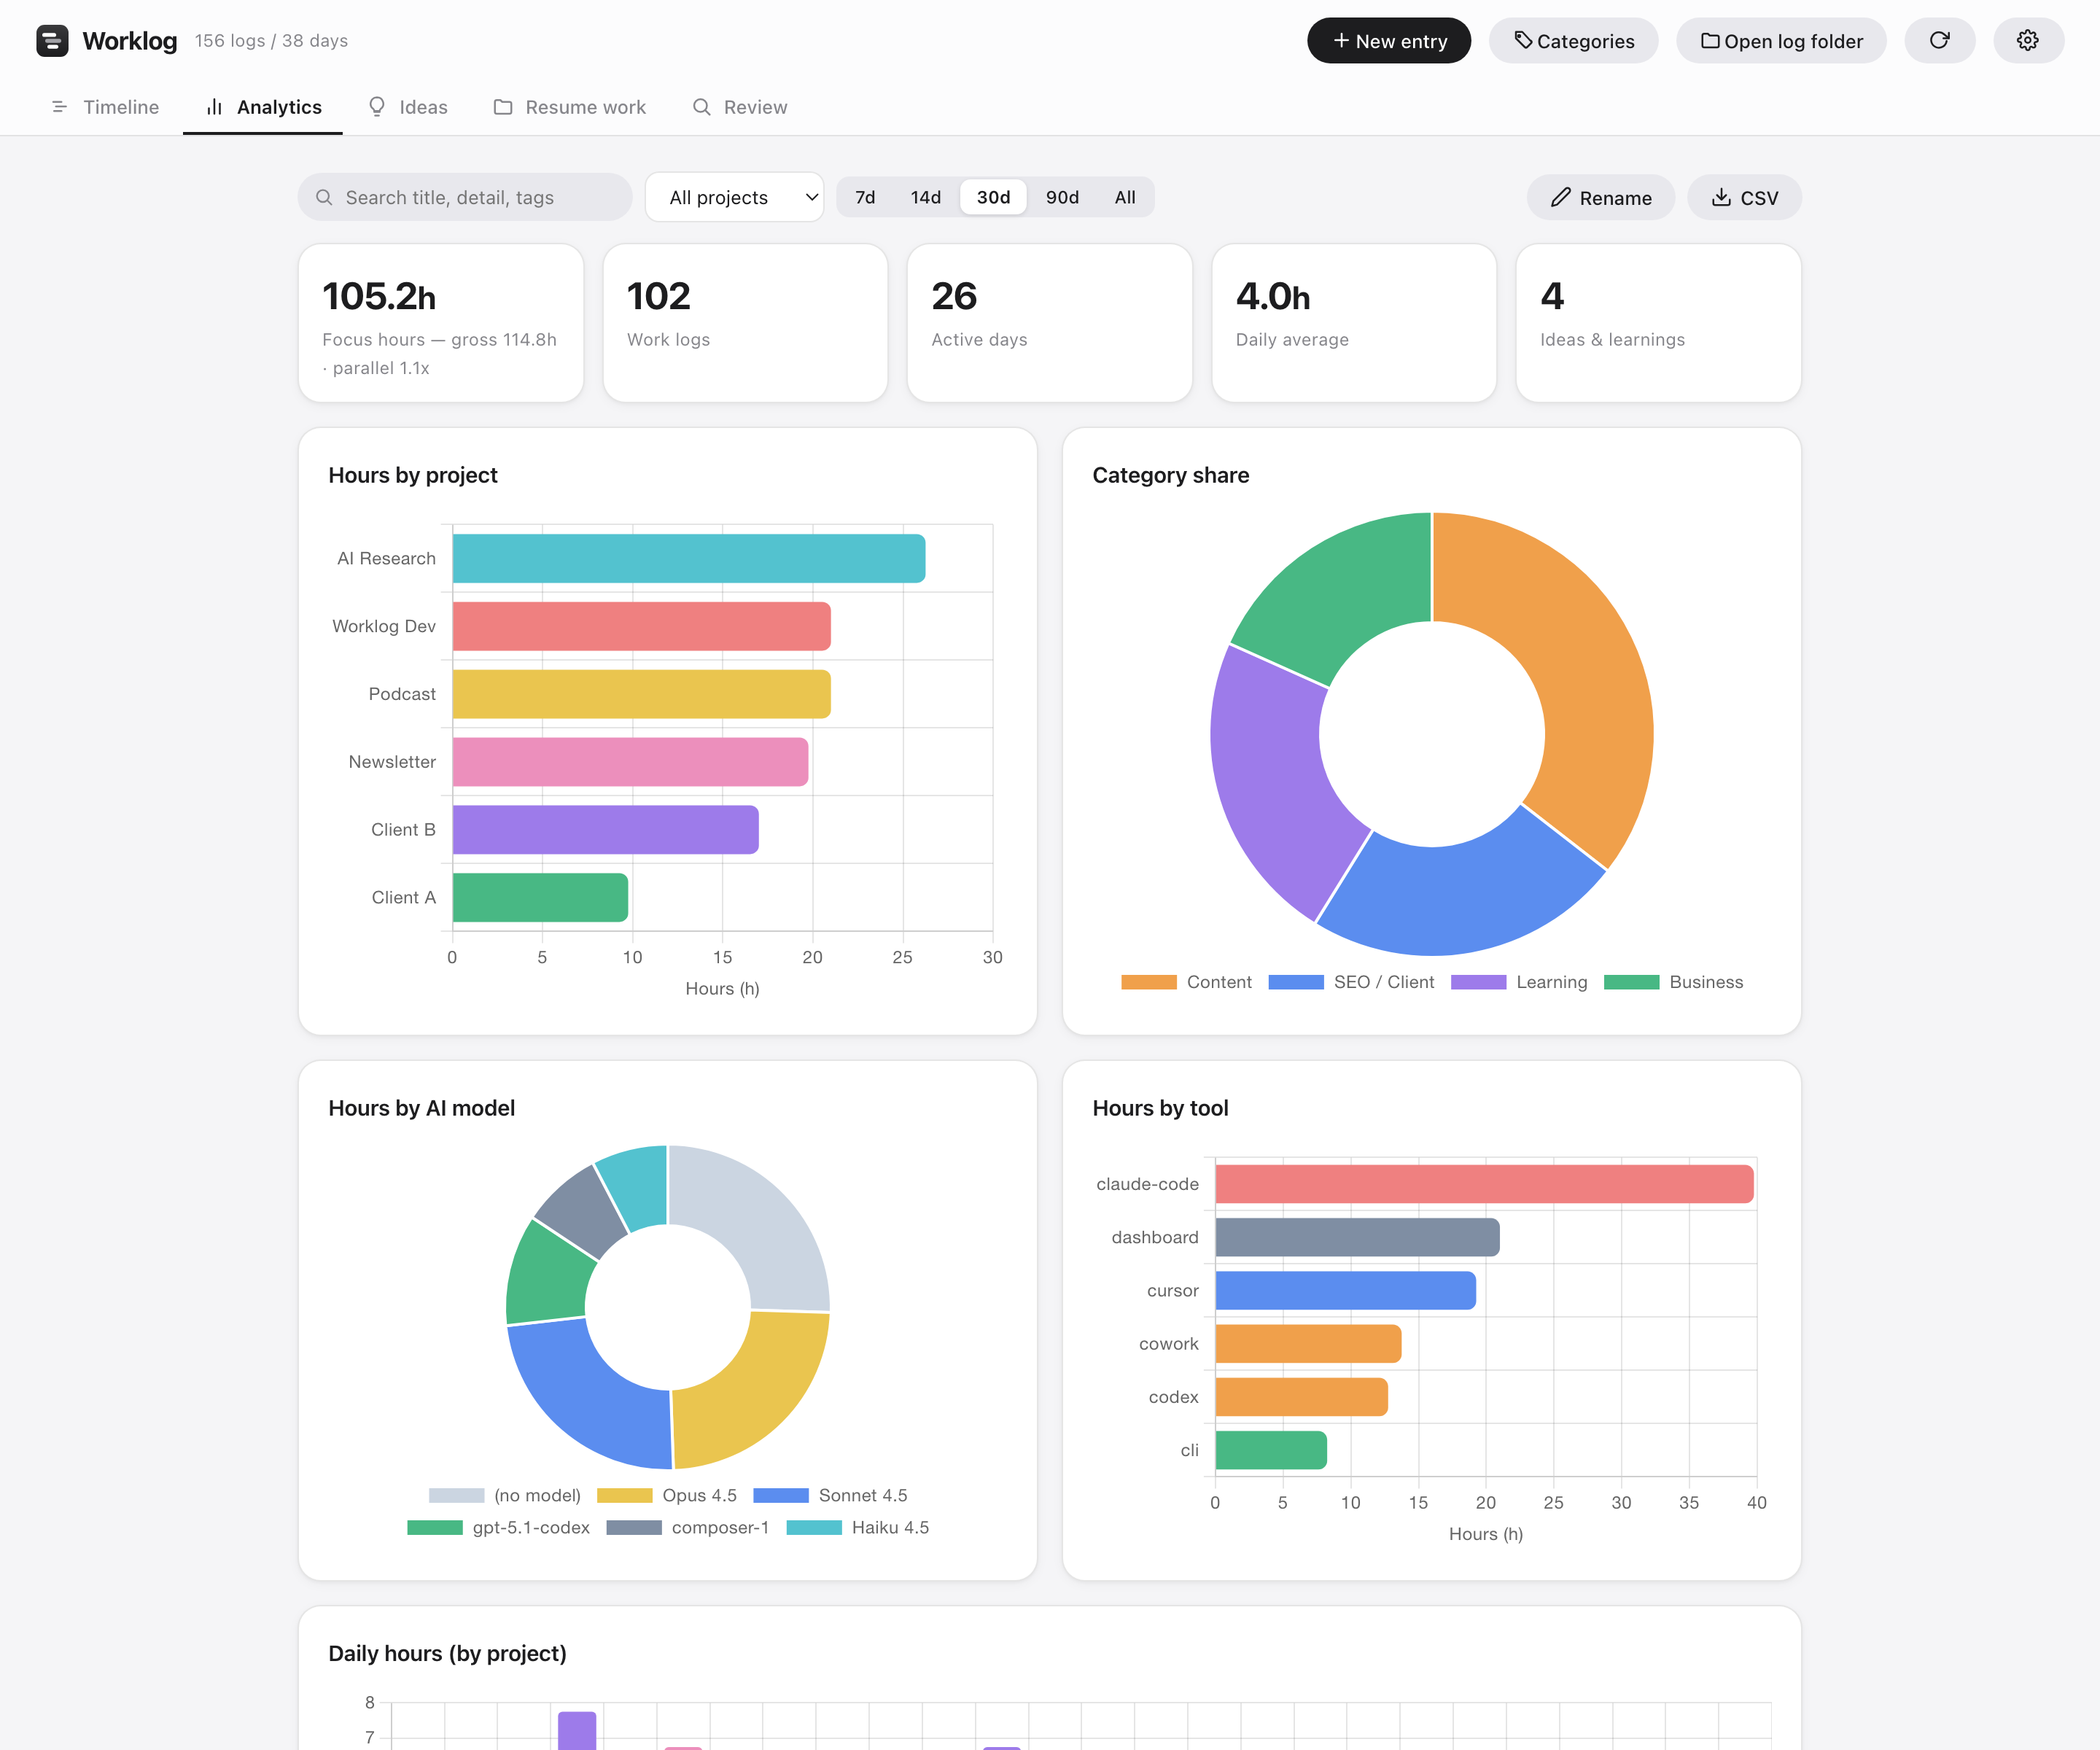Image resolution: width=2100 pixels, height=1750 pixels.
Task: Click the download icon in CSV
Action: coord(1721,198)
